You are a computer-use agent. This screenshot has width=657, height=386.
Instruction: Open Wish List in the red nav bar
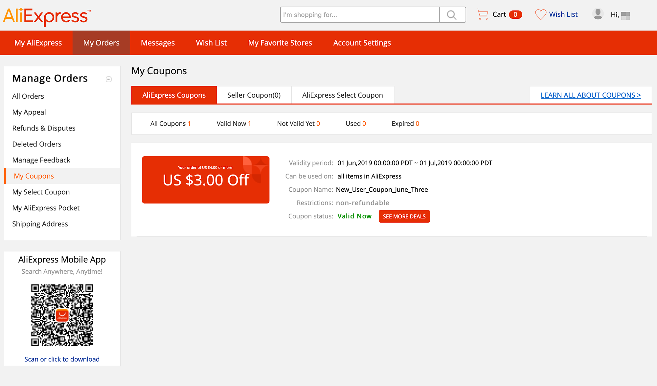[211, 43]
